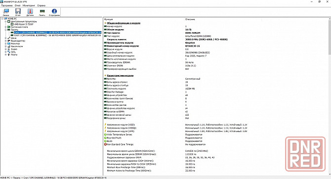The width and height of the screenshot is (331, 179).
Task: Select the AMD Ryzen 5 7500F tree item
Action: pos(24,24)
